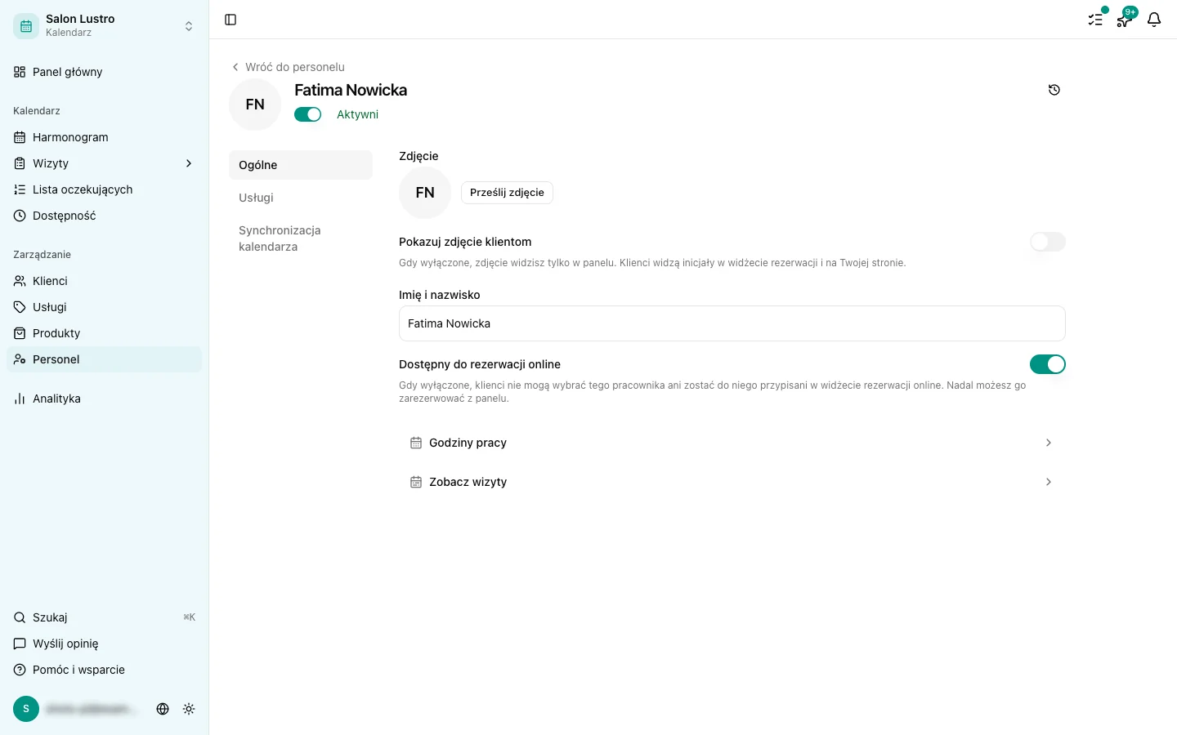Click the Prześlij zdjęcie button

click(507, 193)
